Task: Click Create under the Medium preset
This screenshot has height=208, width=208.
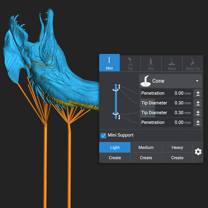Action: [146, 158]
